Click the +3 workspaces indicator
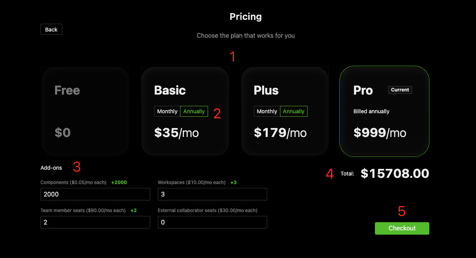476x258 pixels. click(233, 183)
